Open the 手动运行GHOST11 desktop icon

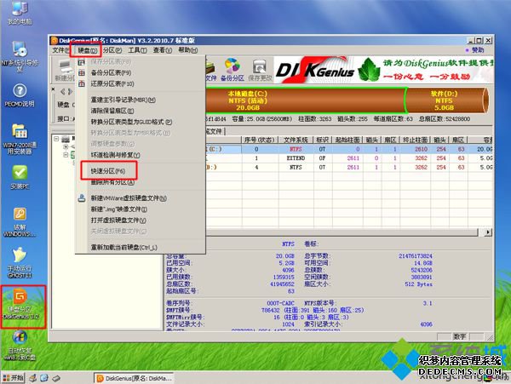point(20,262)
